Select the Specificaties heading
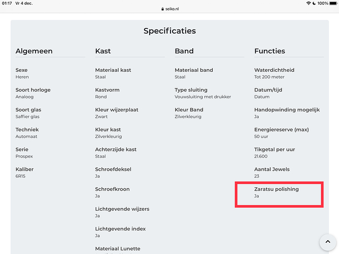The width and height of the screenshot is (339, 254). (169, 31)
